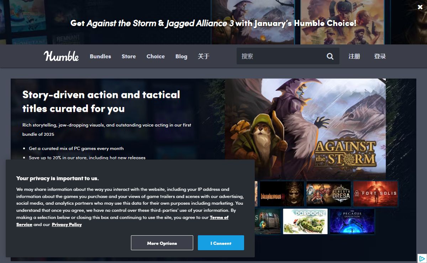
Task: Select the Dordogne thumbnail
Action: point(305,221)
